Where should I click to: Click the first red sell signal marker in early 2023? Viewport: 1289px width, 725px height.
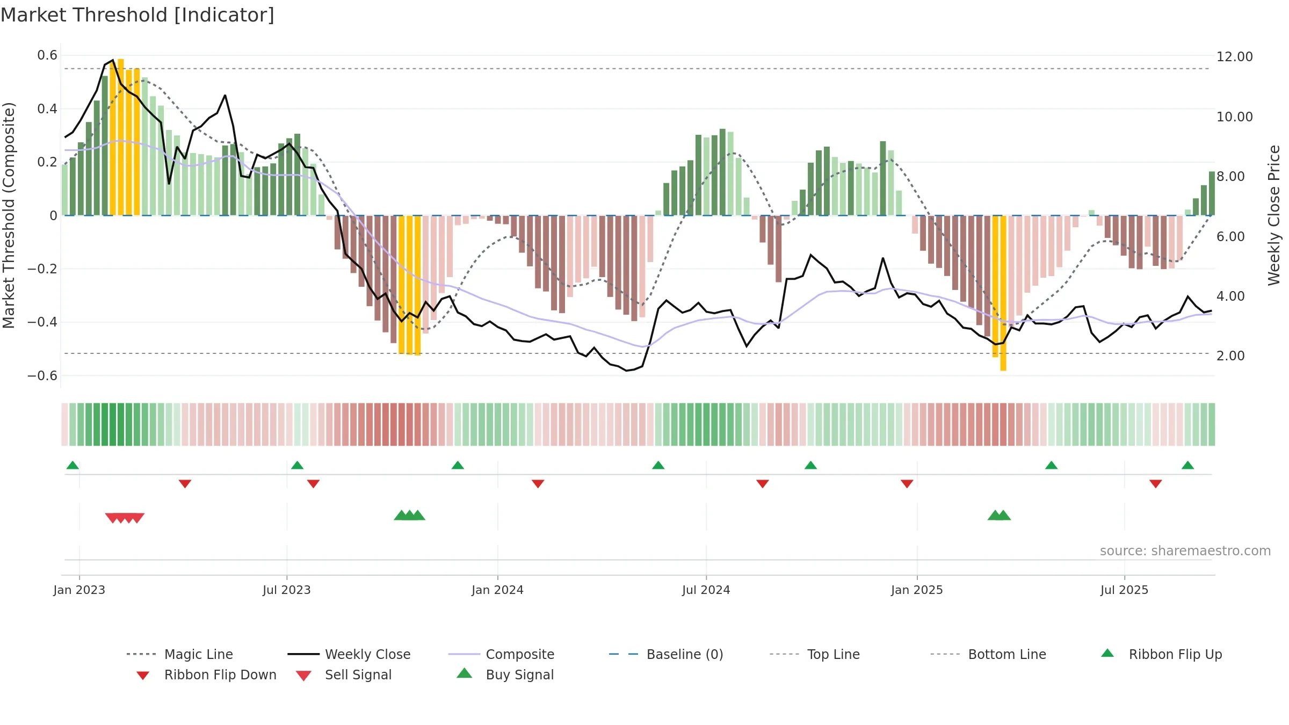(x=112, y=518)
